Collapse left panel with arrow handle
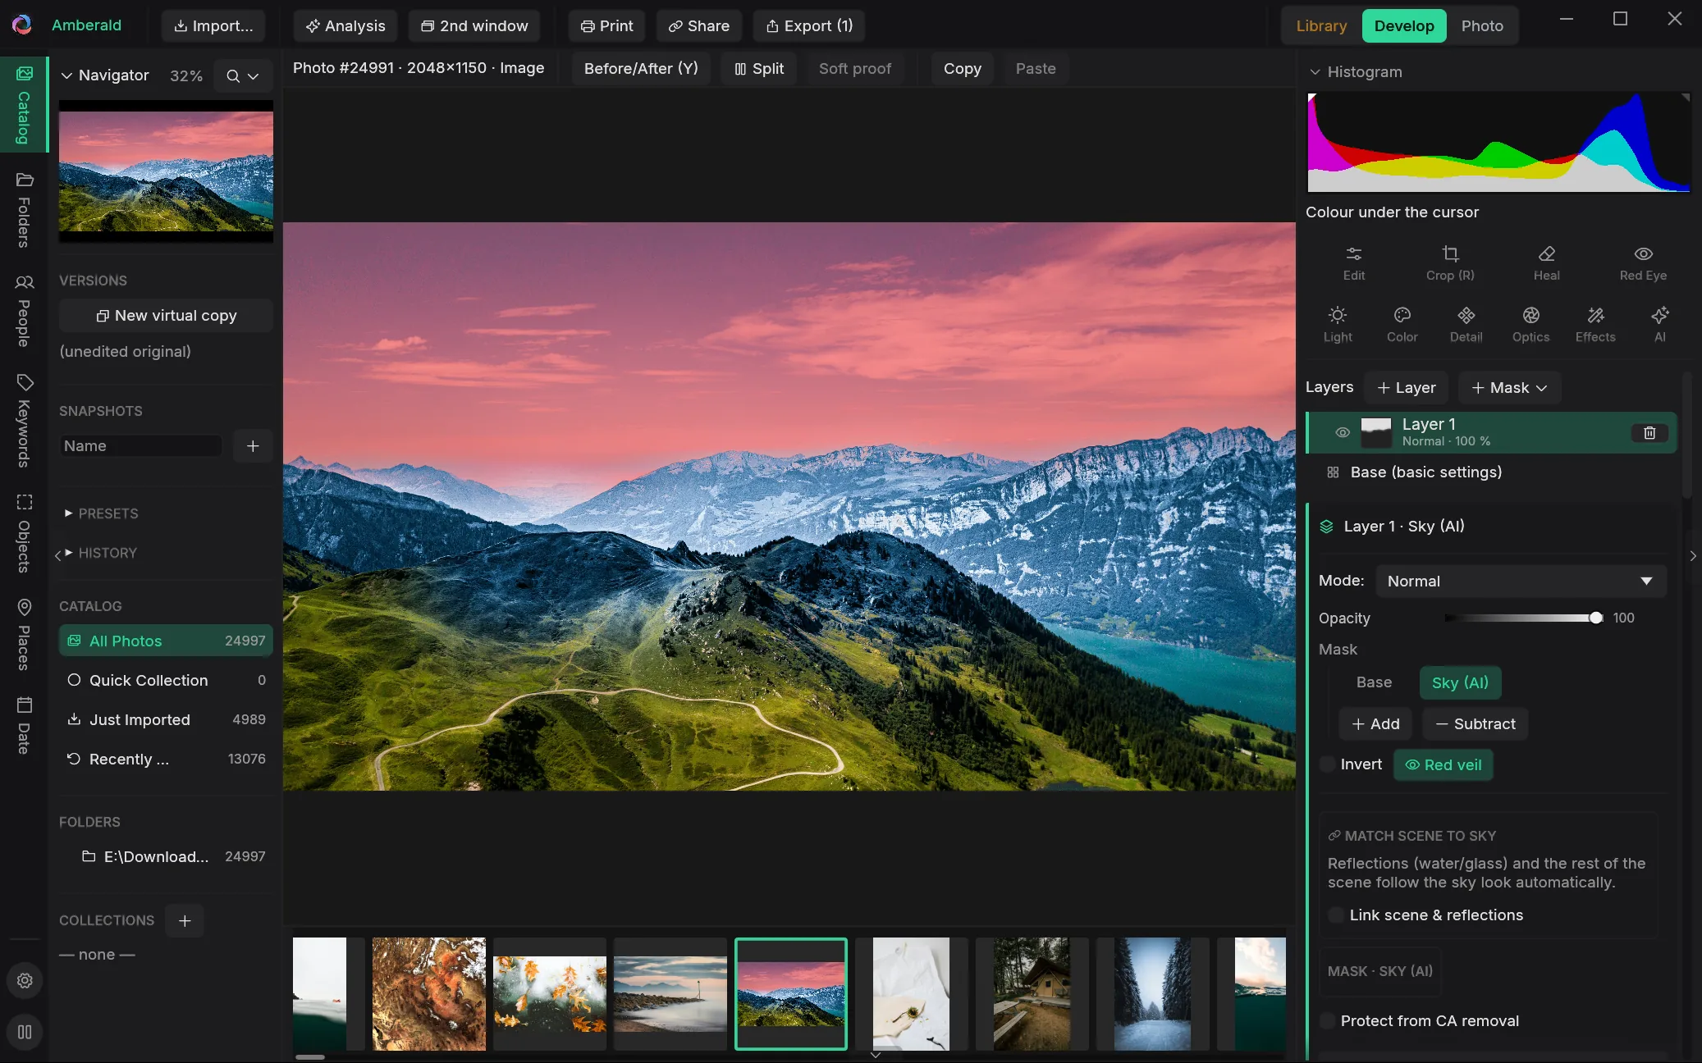 pos(57,555)
